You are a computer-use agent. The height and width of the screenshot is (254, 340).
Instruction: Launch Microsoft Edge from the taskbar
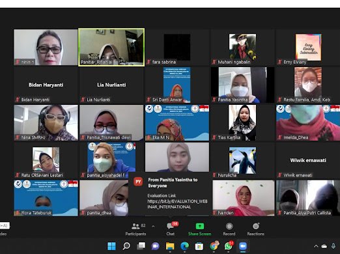pyautogui.click(x=184, y=246)
